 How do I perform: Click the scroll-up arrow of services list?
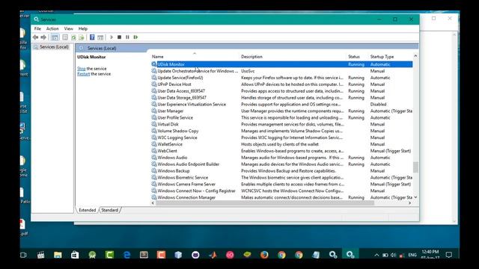click(415, 56)
